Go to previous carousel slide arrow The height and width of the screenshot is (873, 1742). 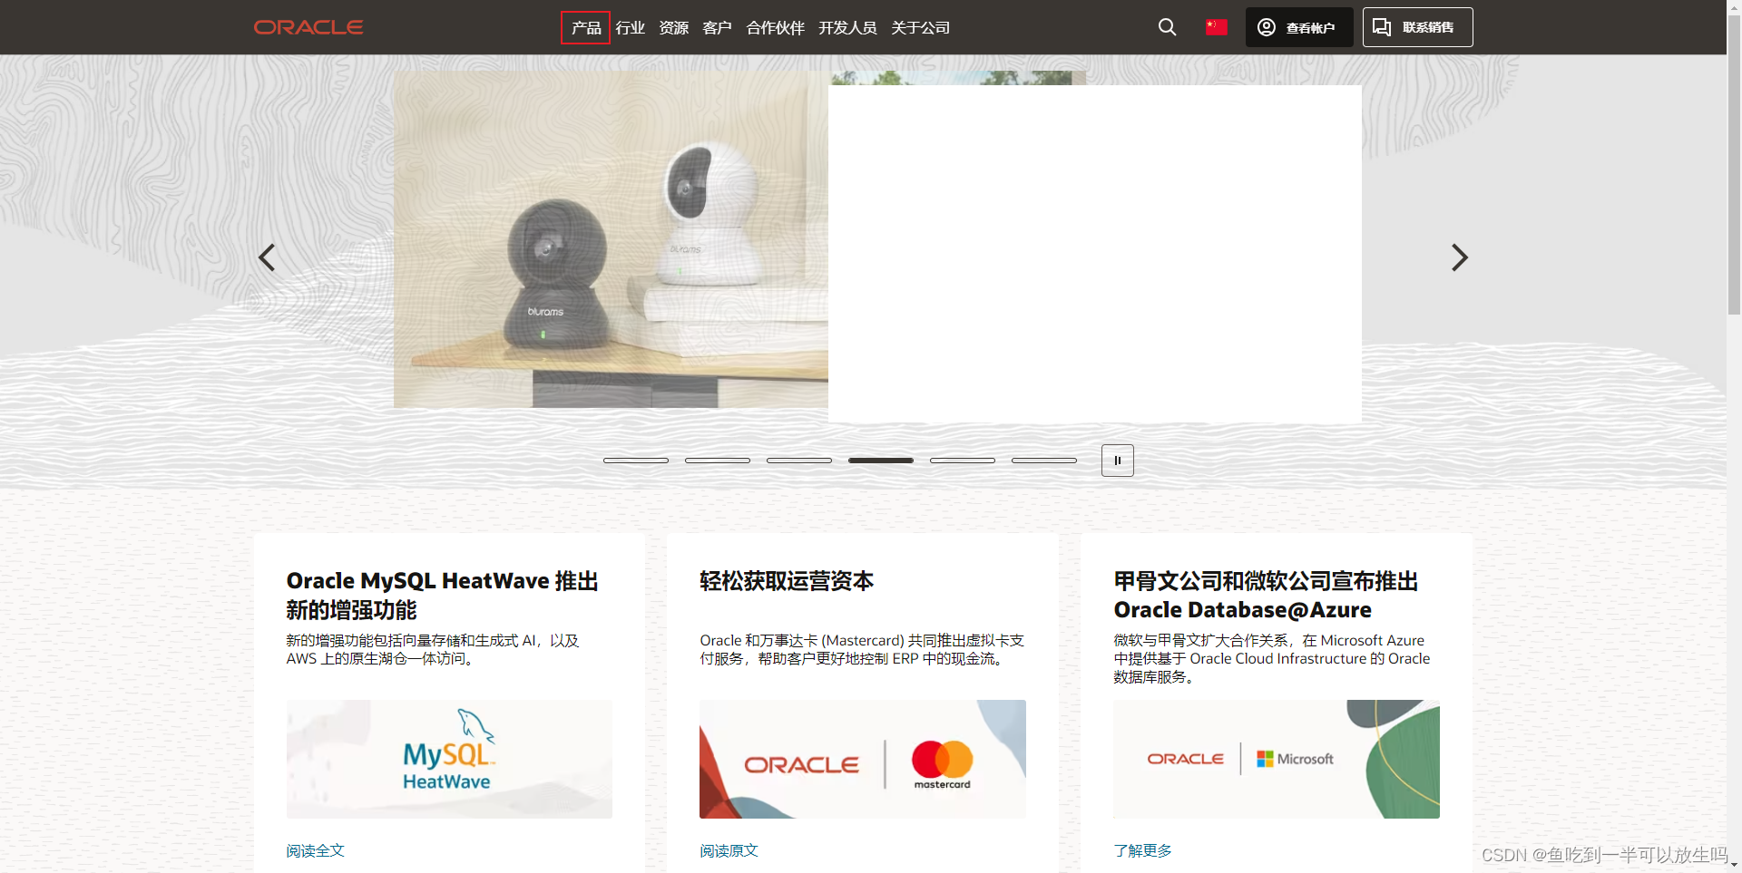coord(267,257)
